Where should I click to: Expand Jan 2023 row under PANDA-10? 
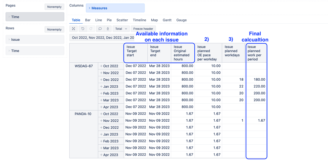(101, 134)
